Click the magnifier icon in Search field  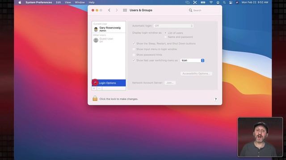tap(190, 10)
